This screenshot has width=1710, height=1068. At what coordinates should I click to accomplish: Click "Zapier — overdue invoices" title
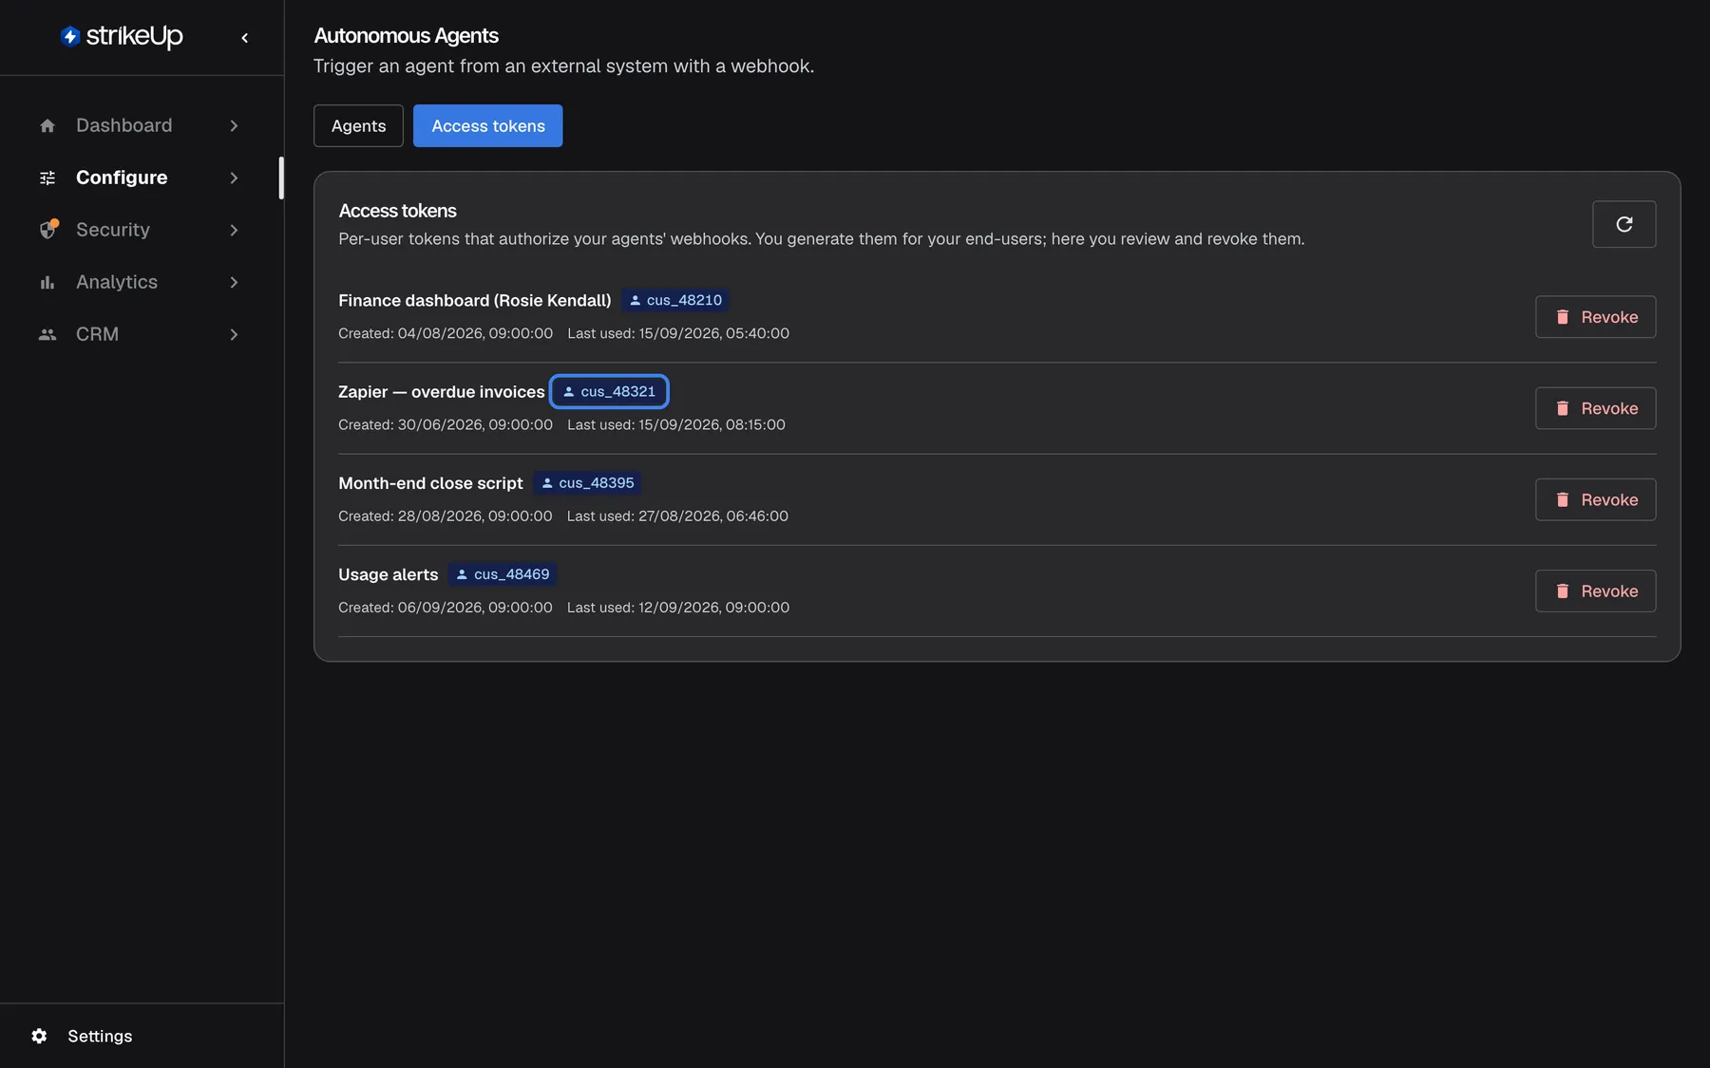coord(441,391)
